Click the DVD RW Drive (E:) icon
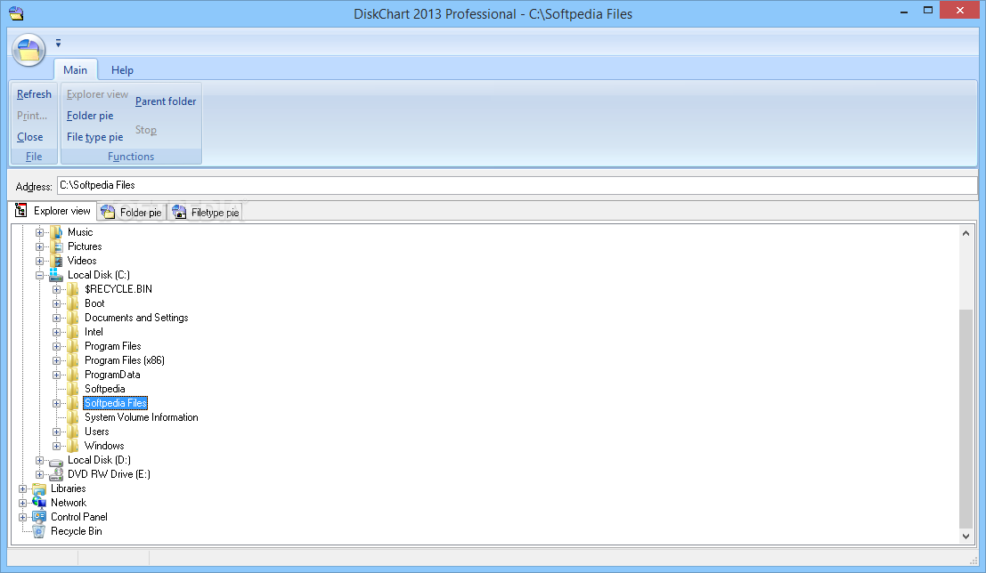 click(57, 474)
